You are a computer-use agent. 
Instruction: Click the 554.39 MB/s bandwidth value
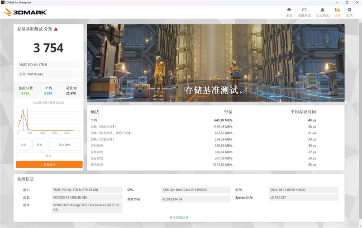click(224, 139)
